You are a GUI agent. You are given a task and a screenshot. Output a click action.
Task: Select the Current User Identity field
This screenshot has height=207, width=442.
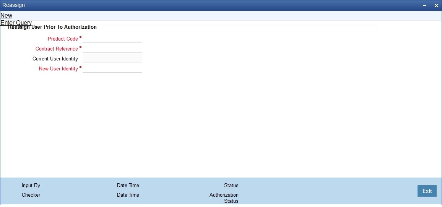coord(112,59)
